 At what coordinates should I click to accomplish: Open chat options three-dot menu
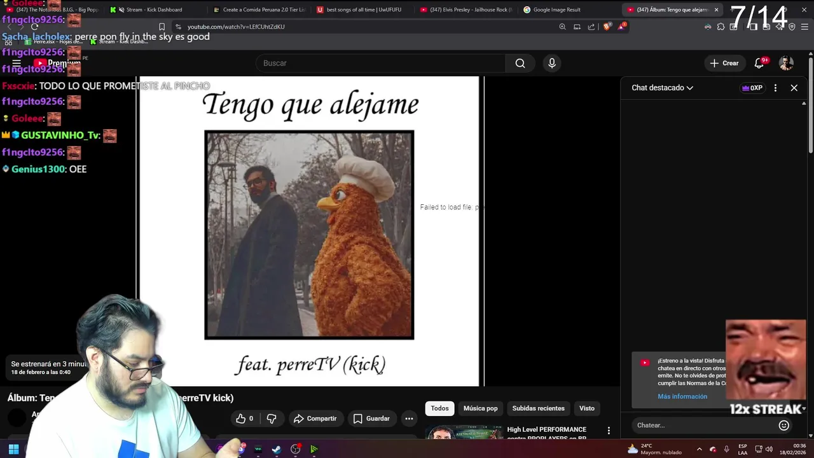click(775, 88)
